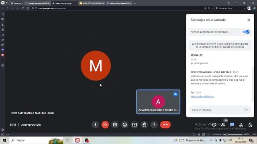Show hidden system tray icons
The width and height of the screenshot is (257, 144).
211,140
